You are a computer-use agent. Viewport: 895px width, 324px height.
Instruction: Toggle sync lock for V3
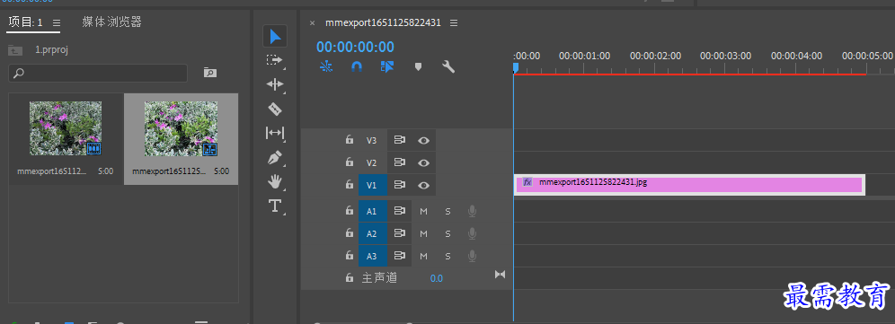[400, 140]
